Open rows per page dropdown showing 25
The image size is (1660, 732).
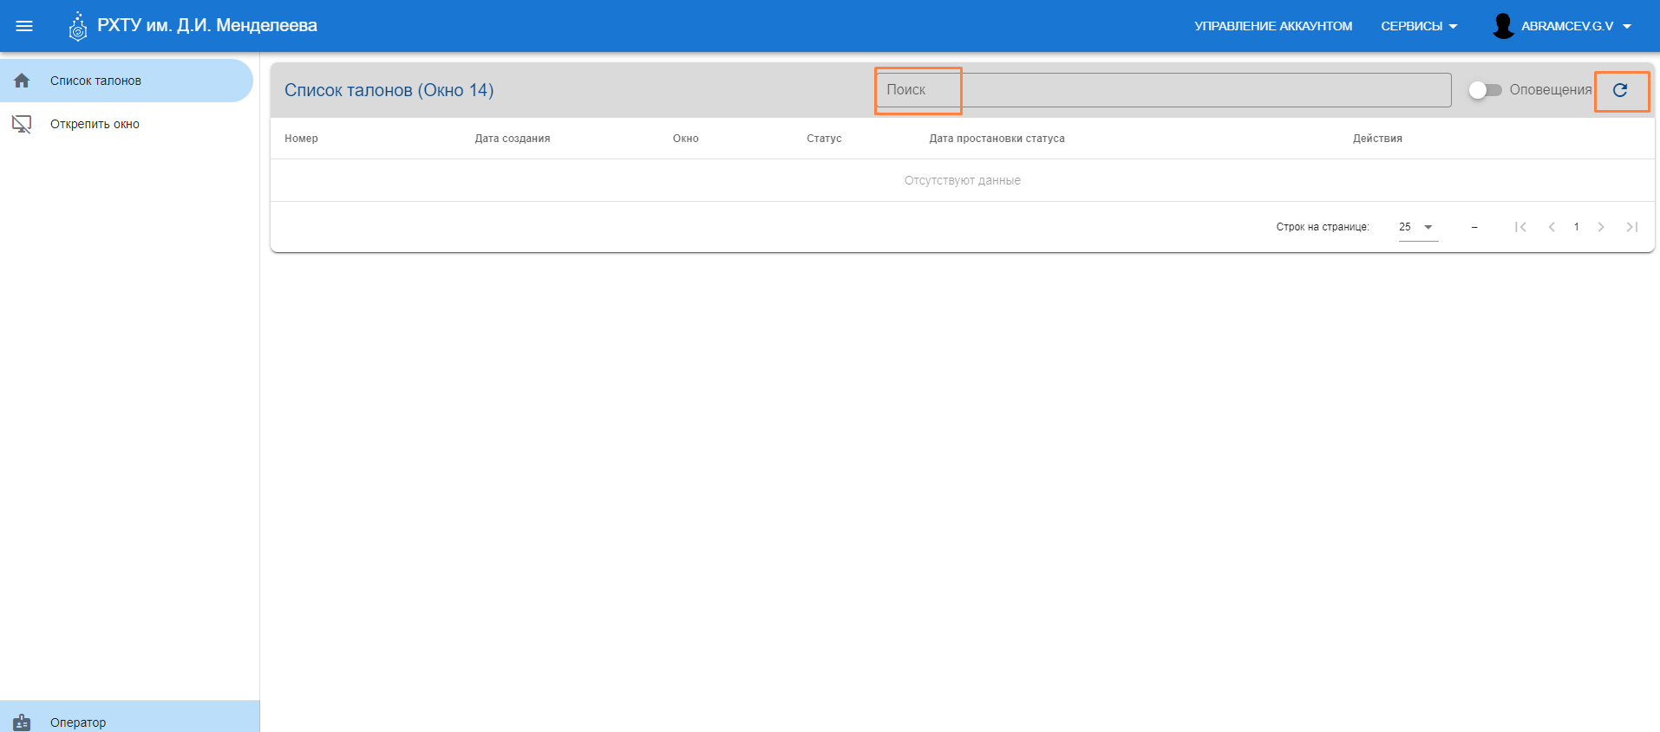(x=1417, y=227)
